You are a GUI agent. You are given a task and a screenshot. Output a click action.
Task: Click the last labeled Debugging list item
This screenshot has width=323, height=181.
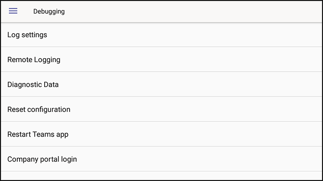pos(161,159)
